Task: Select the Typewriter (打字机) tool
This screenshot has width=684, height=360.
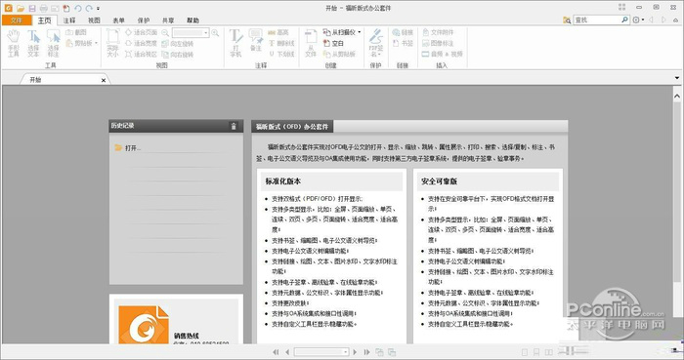Action: coord(235,43)
